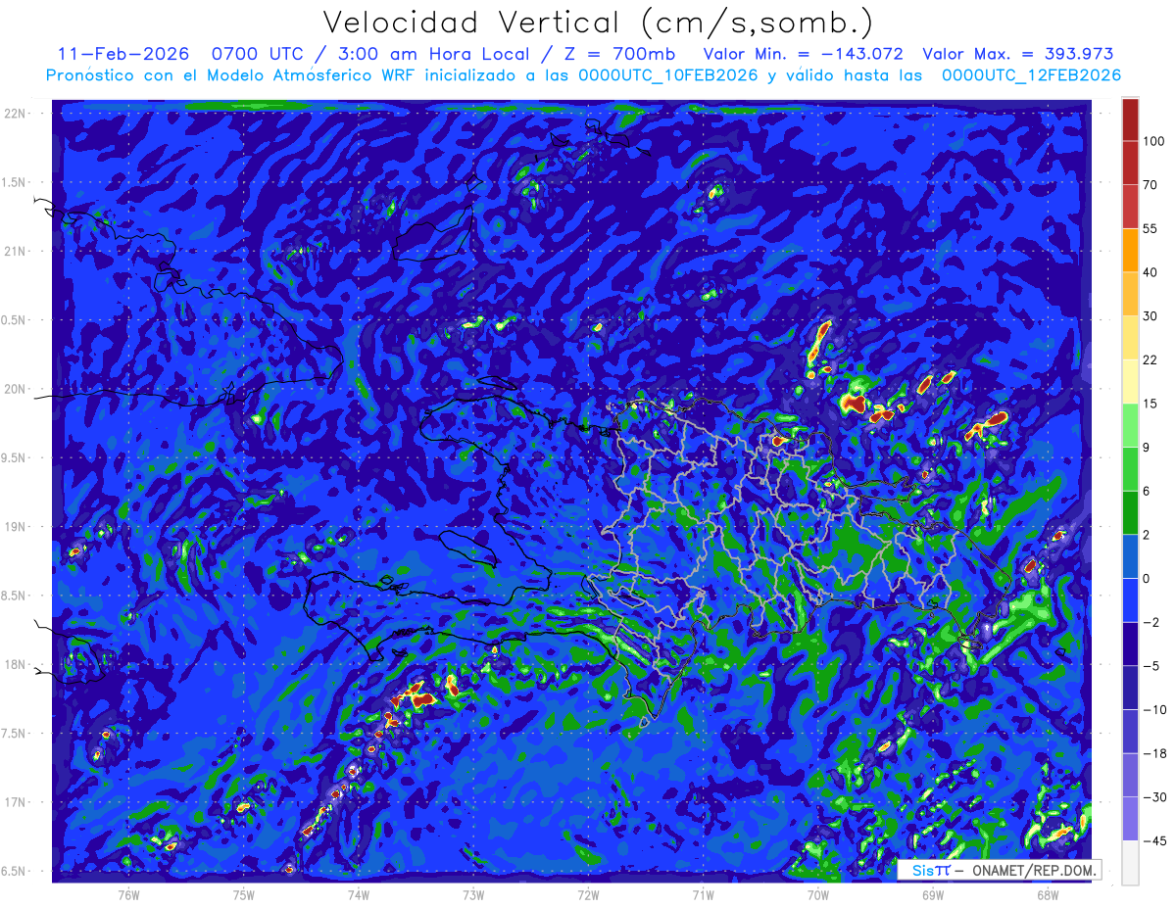Click the white swatch below -45
This screenshot has height=908, width=1176.
[x=1130, y=862]
